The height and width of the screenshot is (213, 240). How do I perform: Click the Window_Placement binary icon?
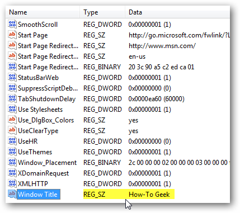[x=12, y=163]
